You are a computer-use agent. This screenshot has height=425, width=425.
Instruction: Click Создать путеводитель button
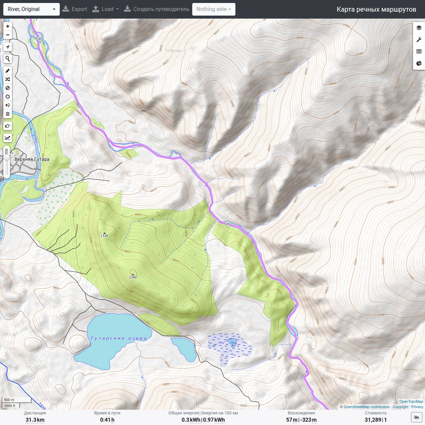pos(157,9)
